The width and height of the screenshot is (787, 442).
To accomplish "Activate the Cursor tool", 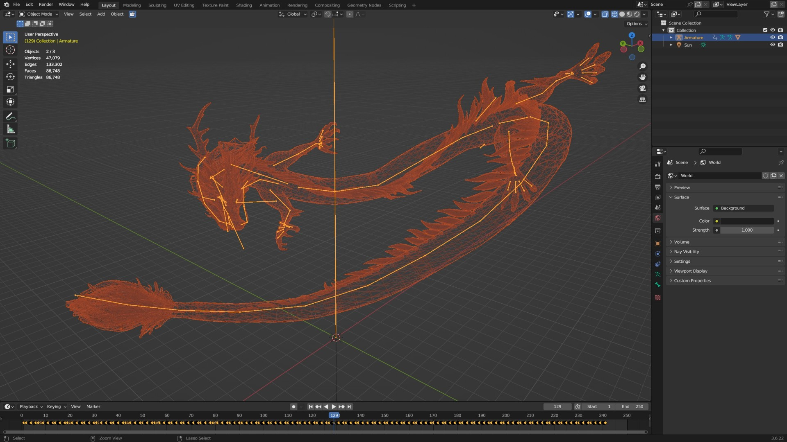I will coord(11,50).
